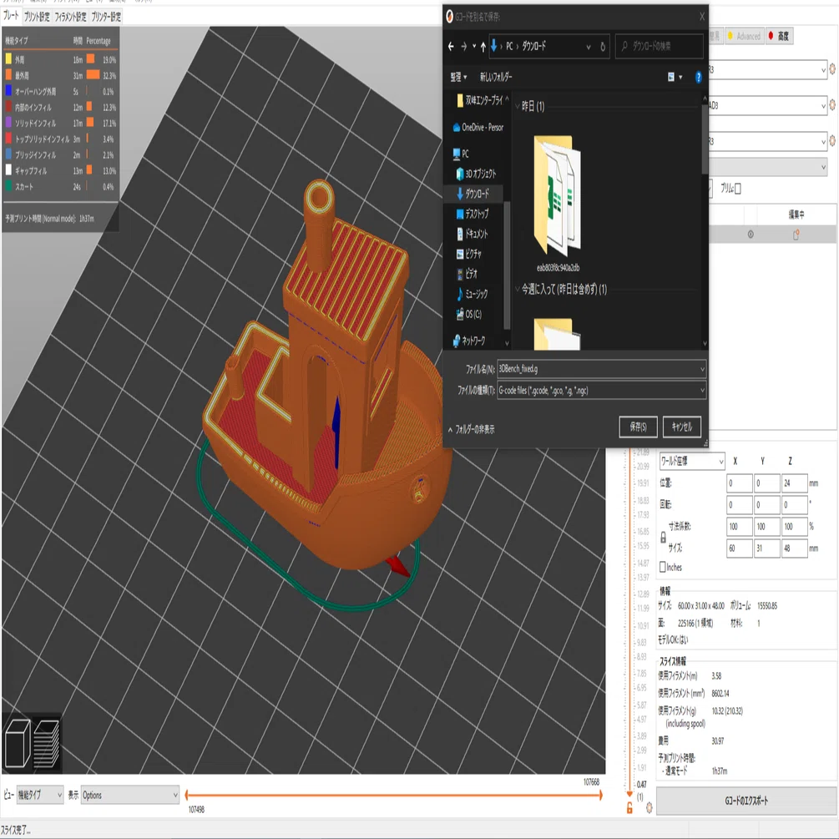Hide folders with フォルダーの非表示
Image resolution: width=839 pixels, height=839 pixels.
(x=471, y=429)
